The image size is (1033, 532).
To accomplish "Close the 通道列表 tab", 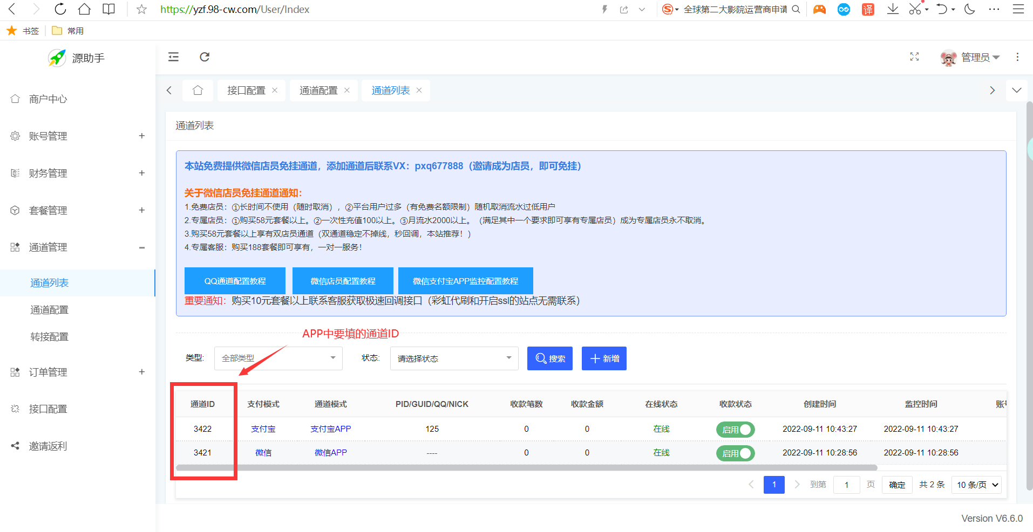I will [x=419, y=90].
